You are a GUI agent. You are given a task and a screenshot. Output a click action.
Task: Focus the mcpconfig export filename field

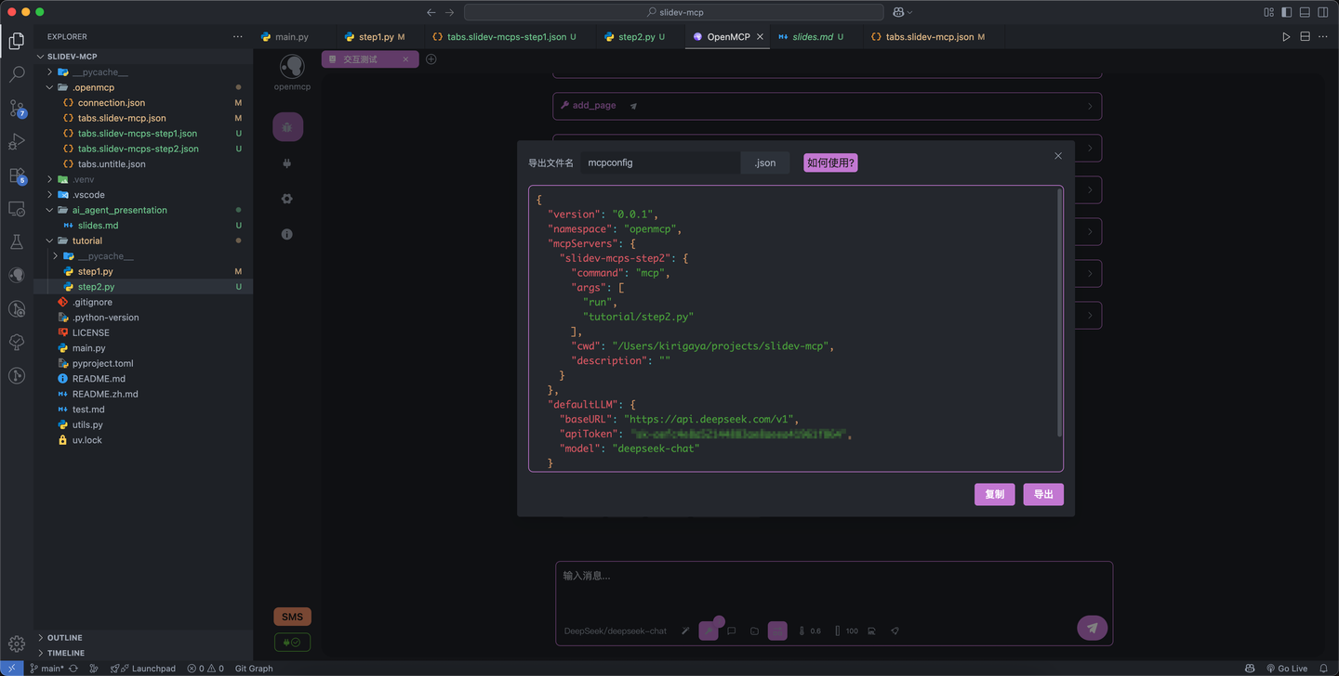[660, 162]
